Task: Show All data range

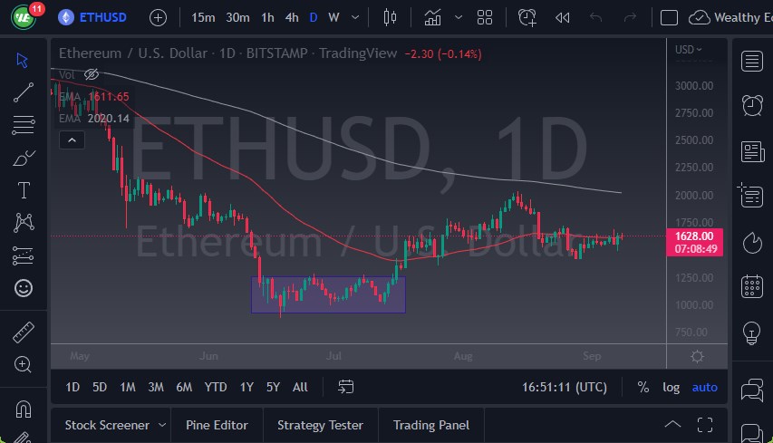Action: click(300, 388)
